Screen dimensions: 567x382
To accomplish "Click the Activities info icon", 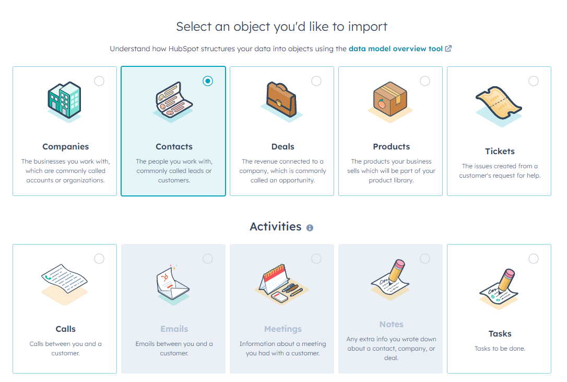I will click(310, 228).
